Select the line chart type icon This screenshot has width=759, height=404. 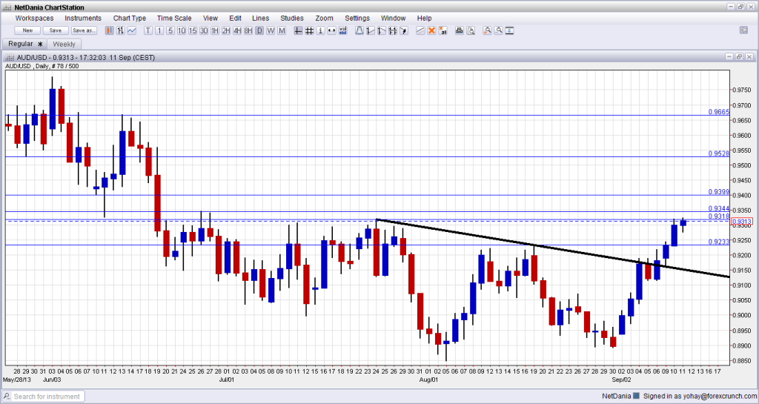pyautogui.click(x=132, y=30)
